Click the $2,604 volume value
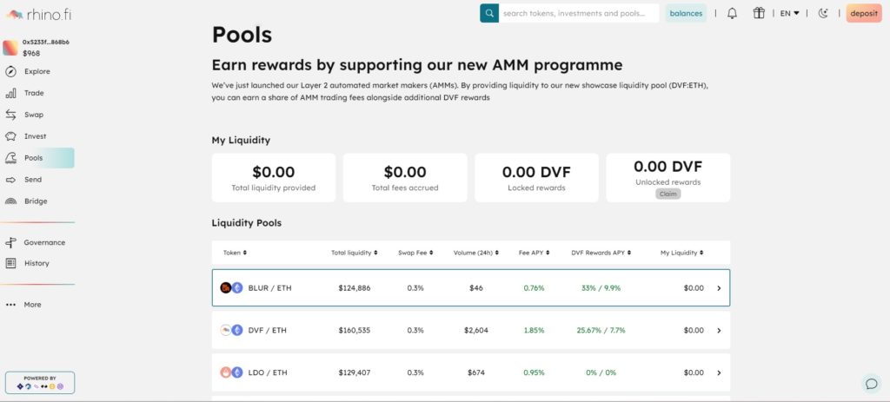 [475, 331]
